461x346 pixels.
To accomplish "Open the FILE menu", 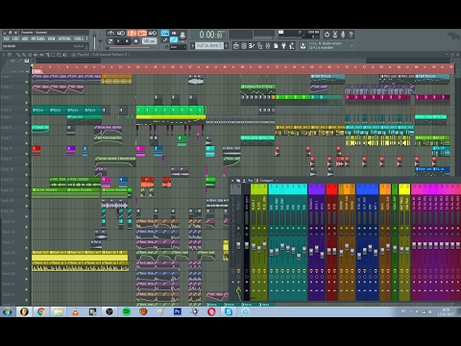I will tap(7, 38).
